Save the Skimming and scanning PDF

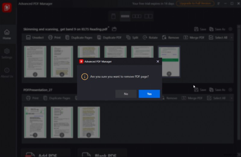point(200,29)
